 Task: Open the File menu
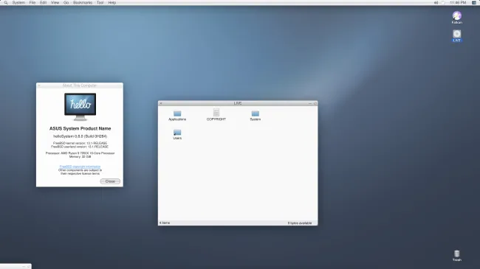coord(32,2)
